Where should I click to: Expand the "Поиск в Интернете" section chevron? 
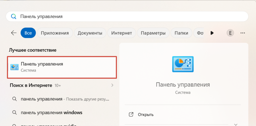coord(112,85)
